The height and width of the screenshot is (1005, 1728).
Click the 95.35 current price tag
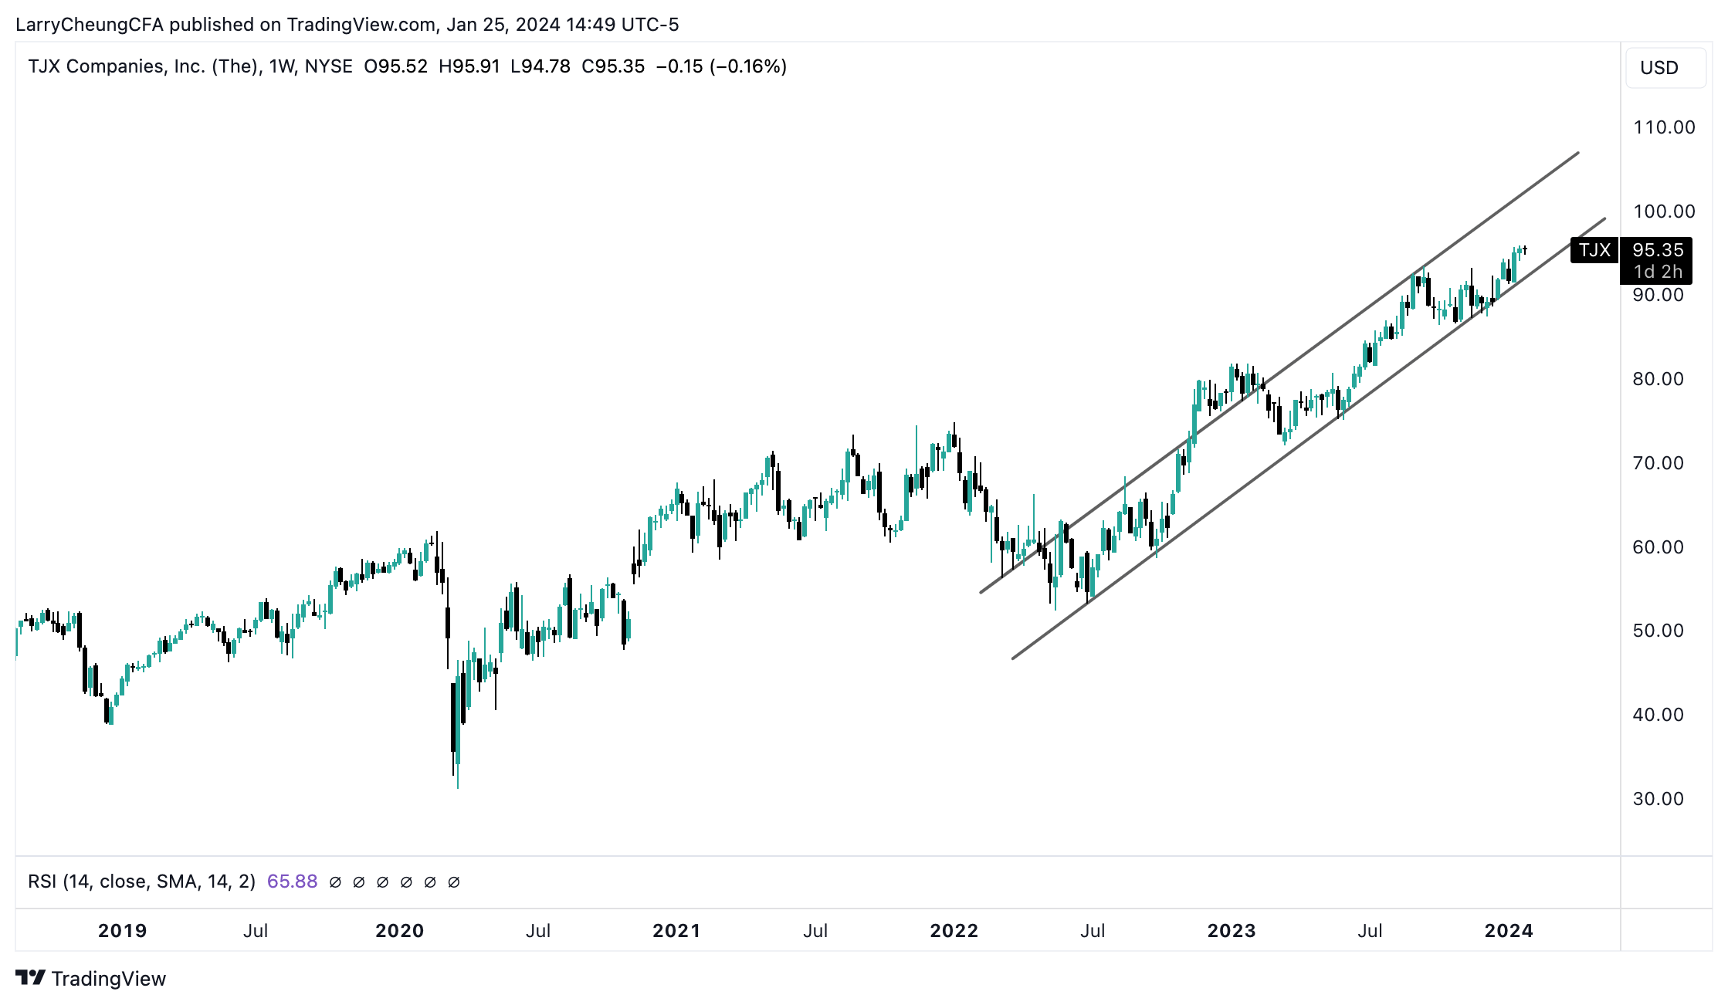point(1657,250)
